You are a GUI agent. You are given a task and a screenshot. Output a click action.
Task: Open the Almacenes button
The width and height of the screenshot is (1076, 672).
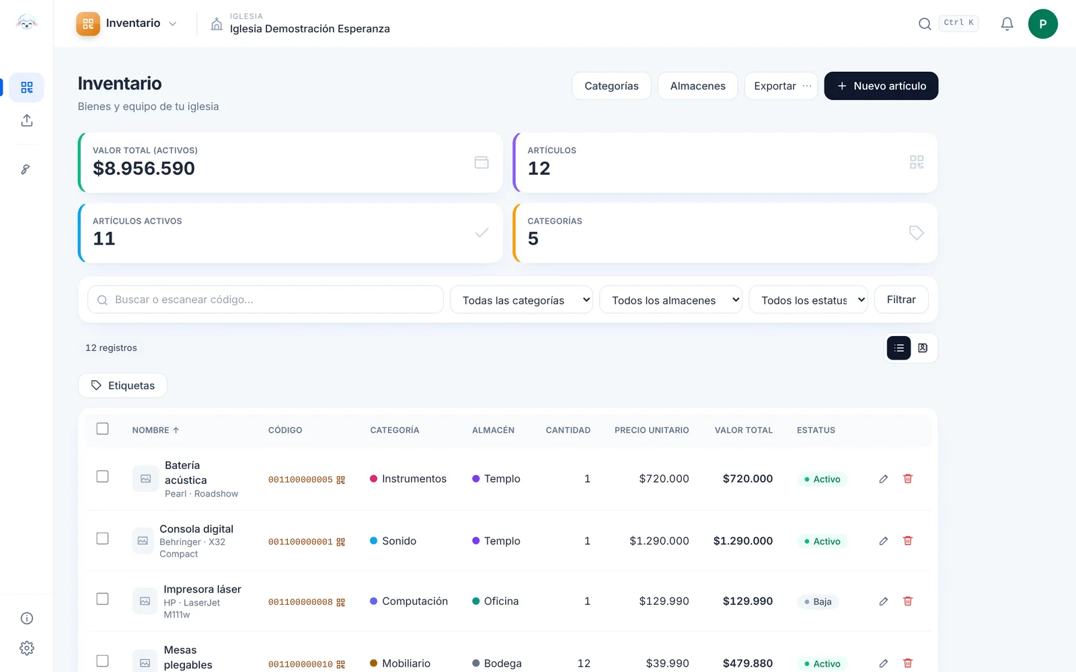coord(697,86)
